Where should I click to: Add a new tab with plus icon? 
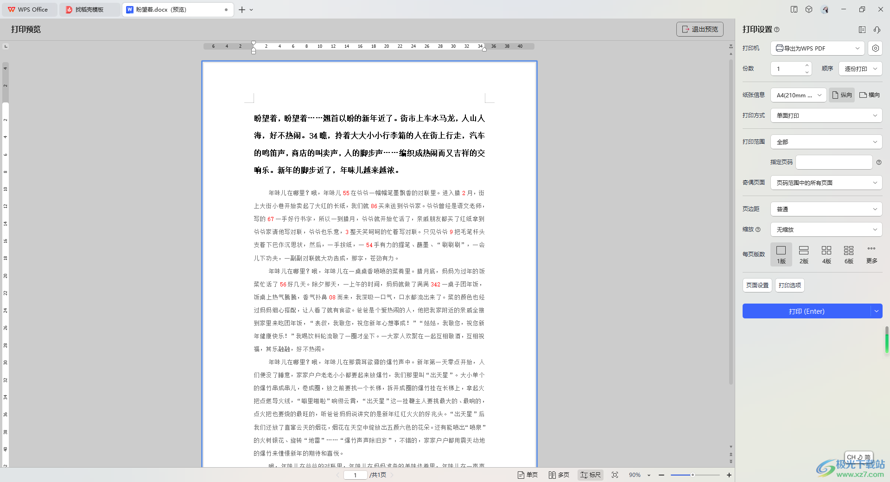(242, 9)
